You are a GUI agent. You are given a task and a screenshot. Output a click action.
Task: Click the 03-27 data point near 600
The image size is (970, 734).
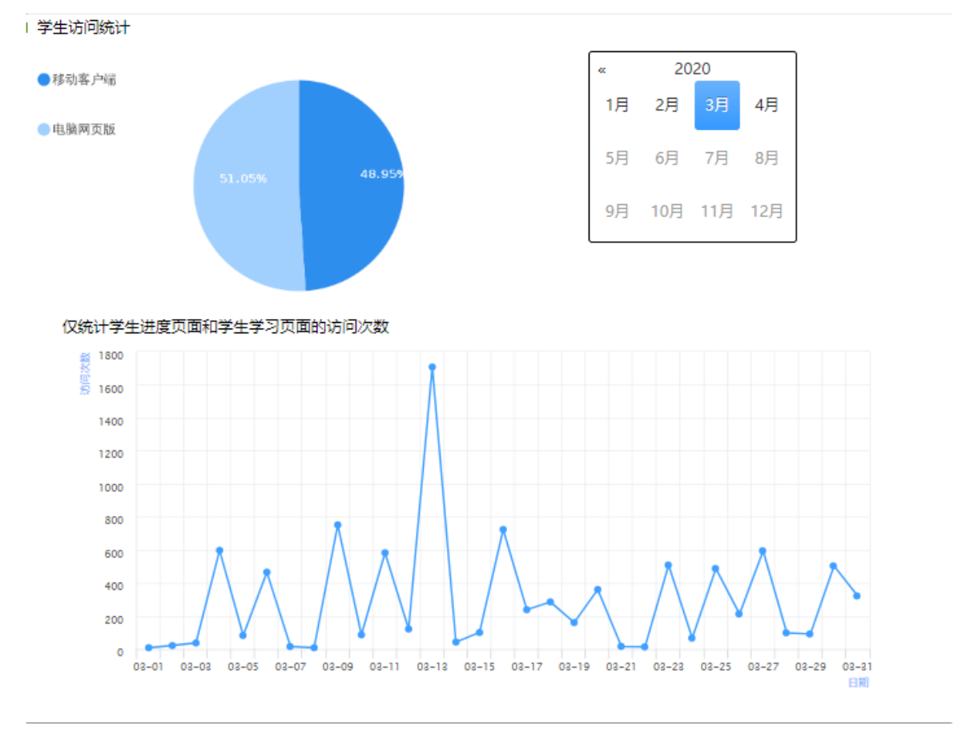tap(763, 551)
